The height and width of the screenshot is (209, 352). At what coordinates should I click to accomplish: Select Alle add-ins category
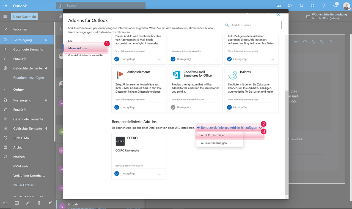click(70, 41)
